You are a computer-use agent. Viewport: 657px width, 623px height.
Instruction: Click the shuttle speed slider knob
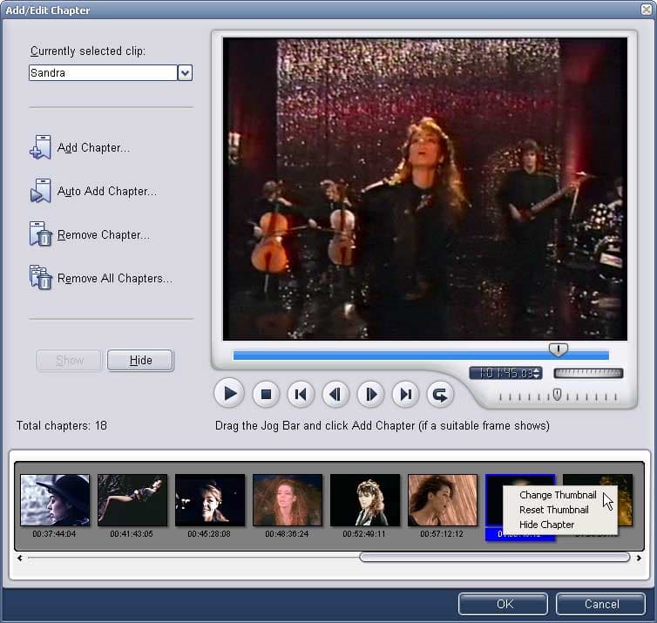[557, 395]
